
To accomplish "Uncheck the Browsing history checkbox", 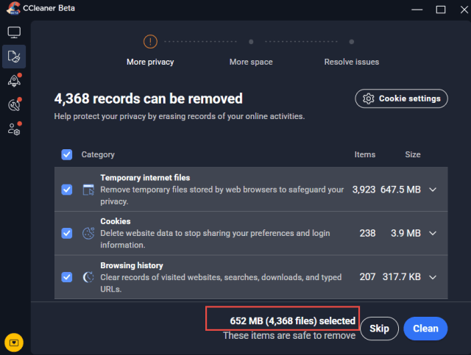I will 67,277.
